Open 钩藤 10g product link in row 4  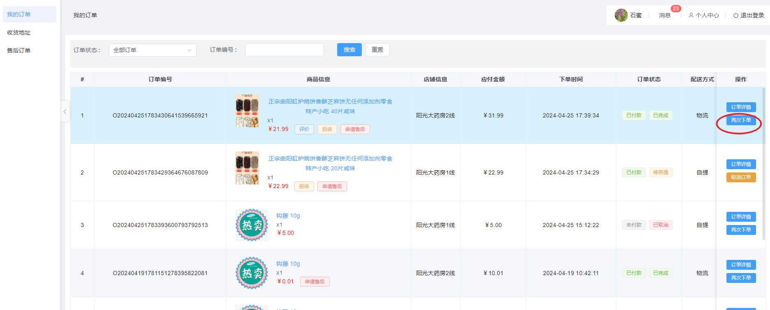pos(288,264)
